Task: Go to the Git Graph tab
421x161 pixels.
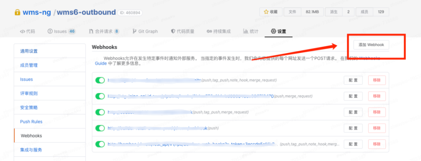Action: [x=145, y=32]
